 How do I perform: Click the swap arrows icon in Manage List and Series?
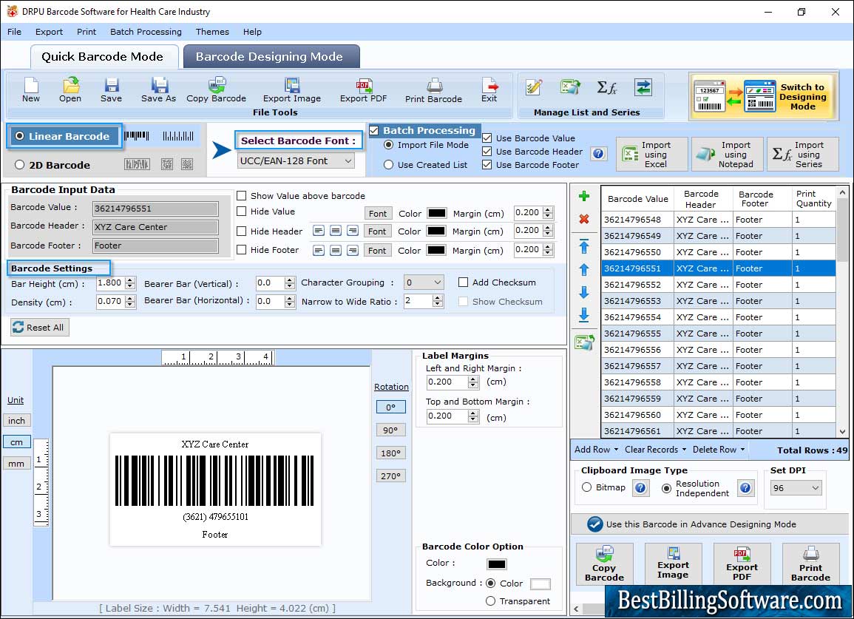coord(643,87)
